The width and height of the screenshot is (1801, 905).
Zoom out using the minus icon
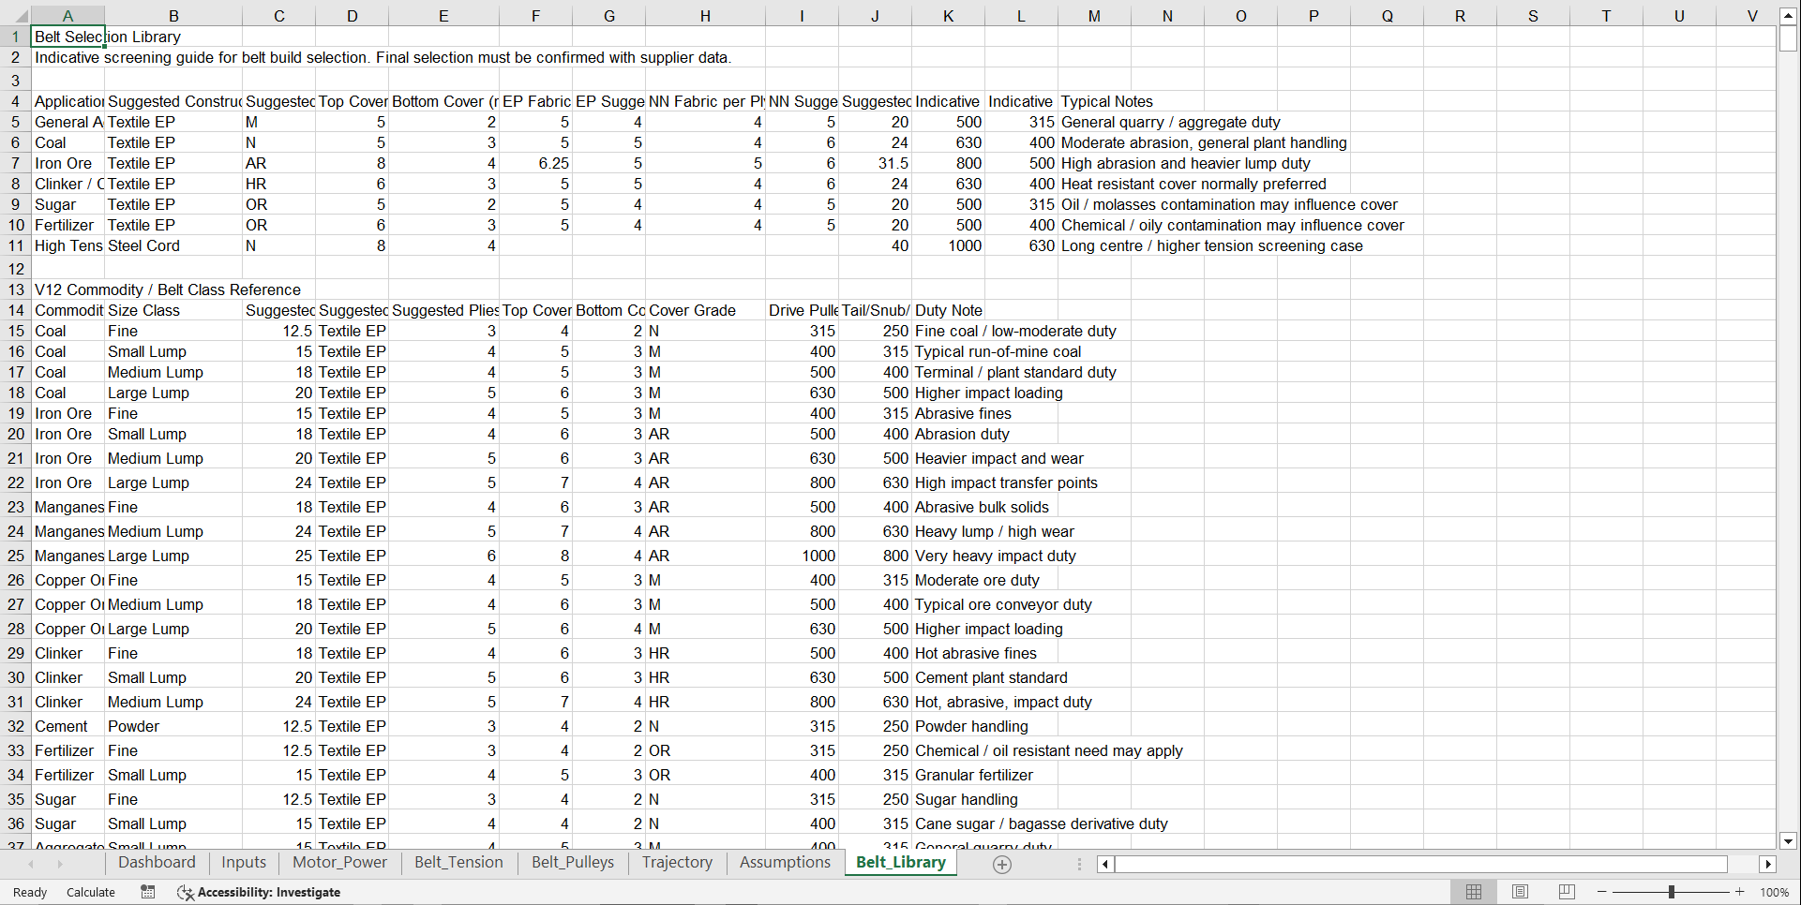pos(1601,892)
